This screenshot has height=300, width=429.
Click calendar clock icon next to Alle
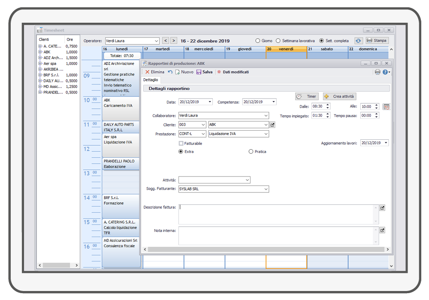pyautogui.click(x=387, y=107)
